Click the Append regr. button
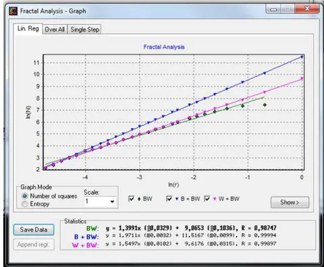This screenshot has width=324, height=267. click(34, 245)
